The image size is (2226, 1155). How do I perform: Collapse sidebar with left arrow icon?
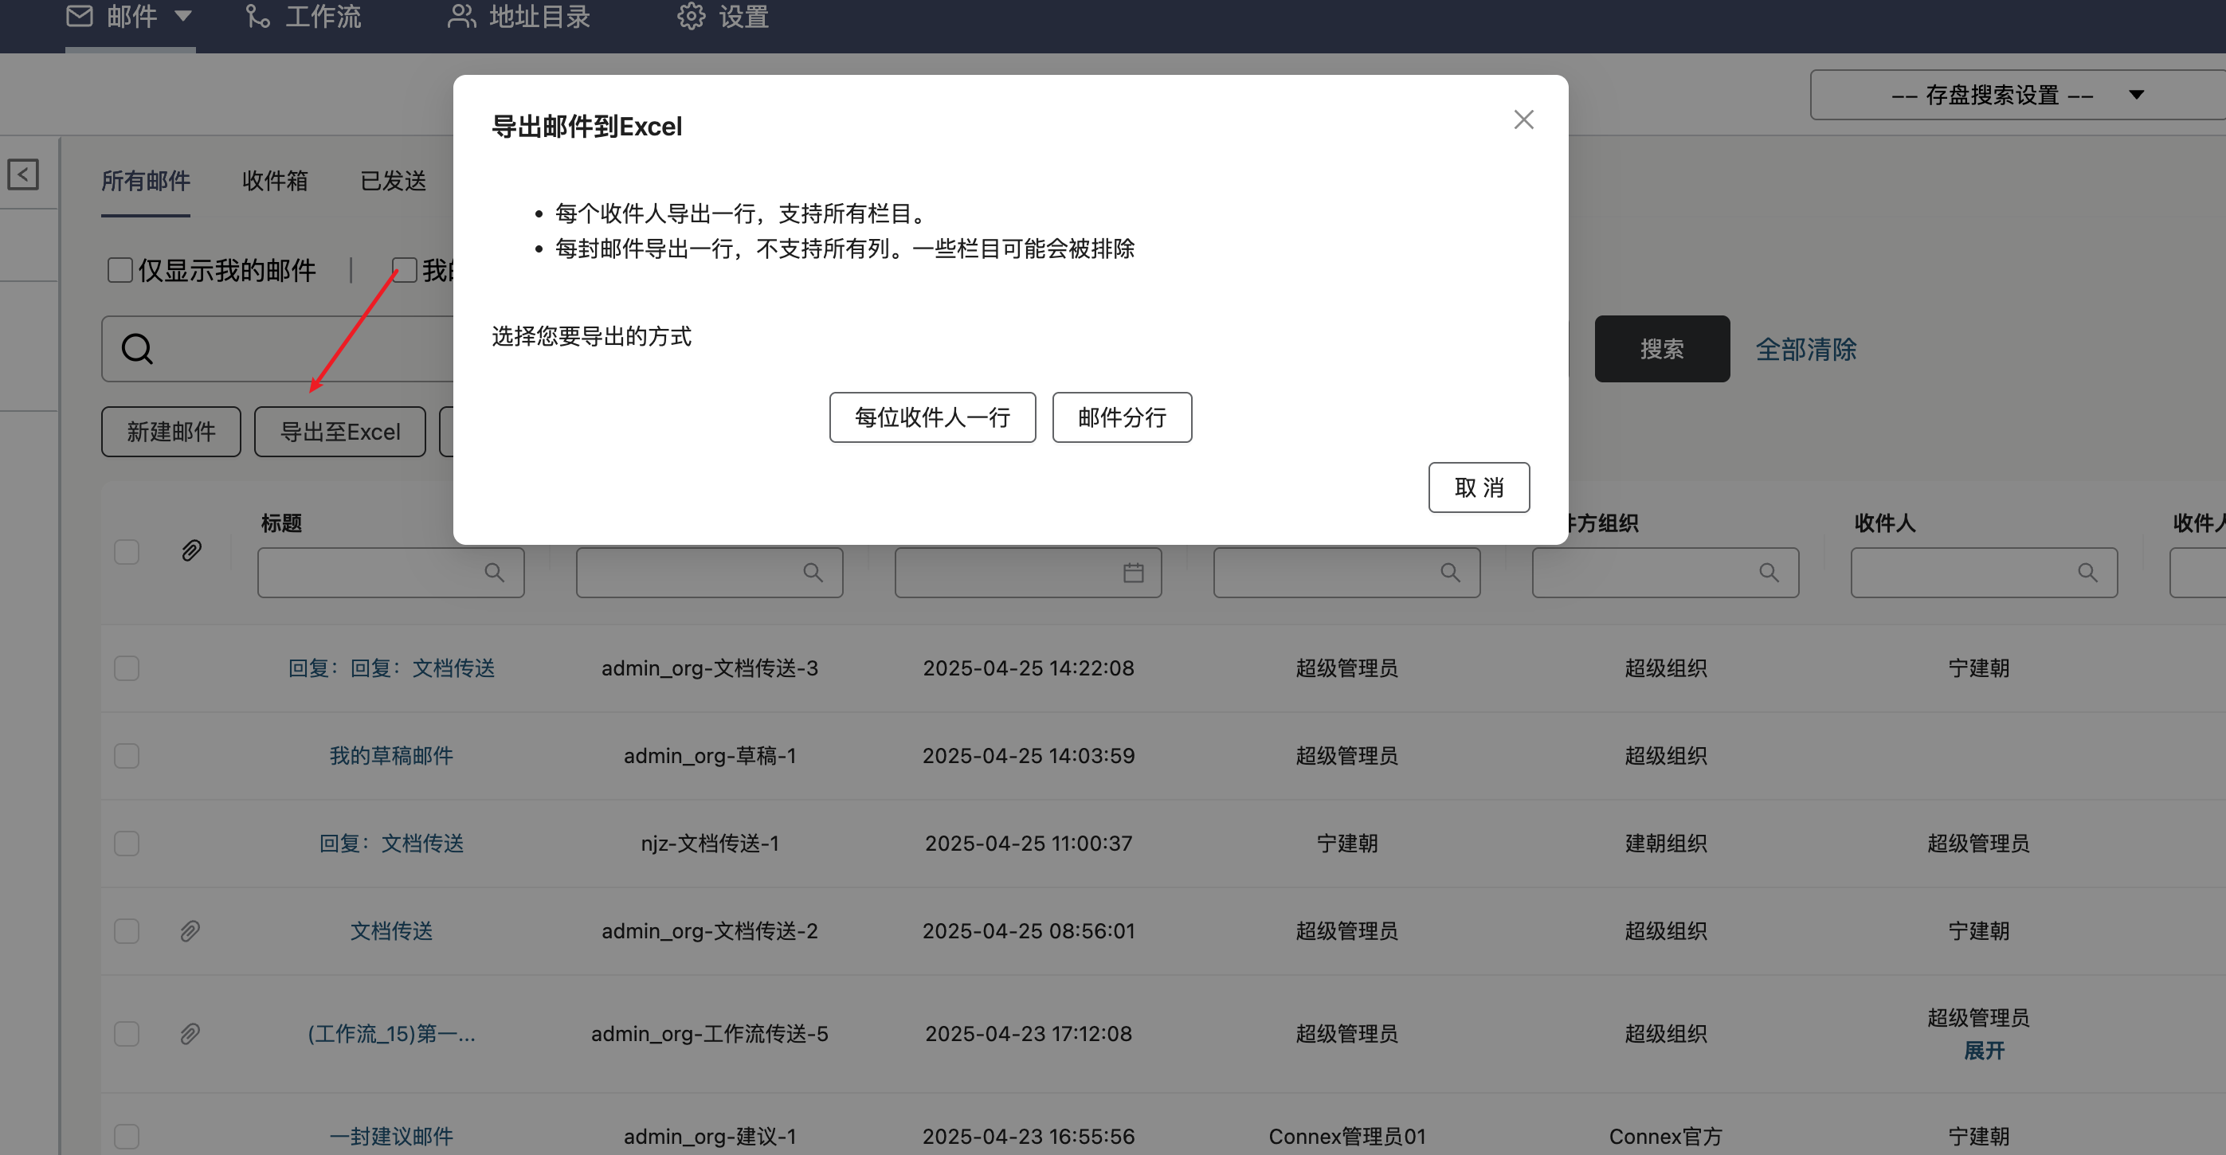coord(23,174)
